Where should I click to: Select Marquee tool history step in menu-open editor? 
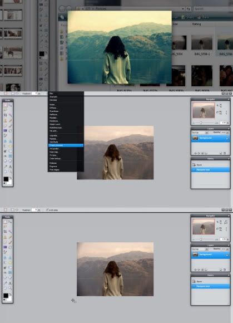[210, 170]
